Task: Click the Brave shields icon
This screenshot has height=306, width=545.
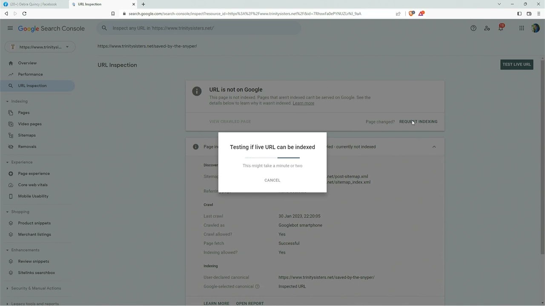Action: tap(411, 14)
